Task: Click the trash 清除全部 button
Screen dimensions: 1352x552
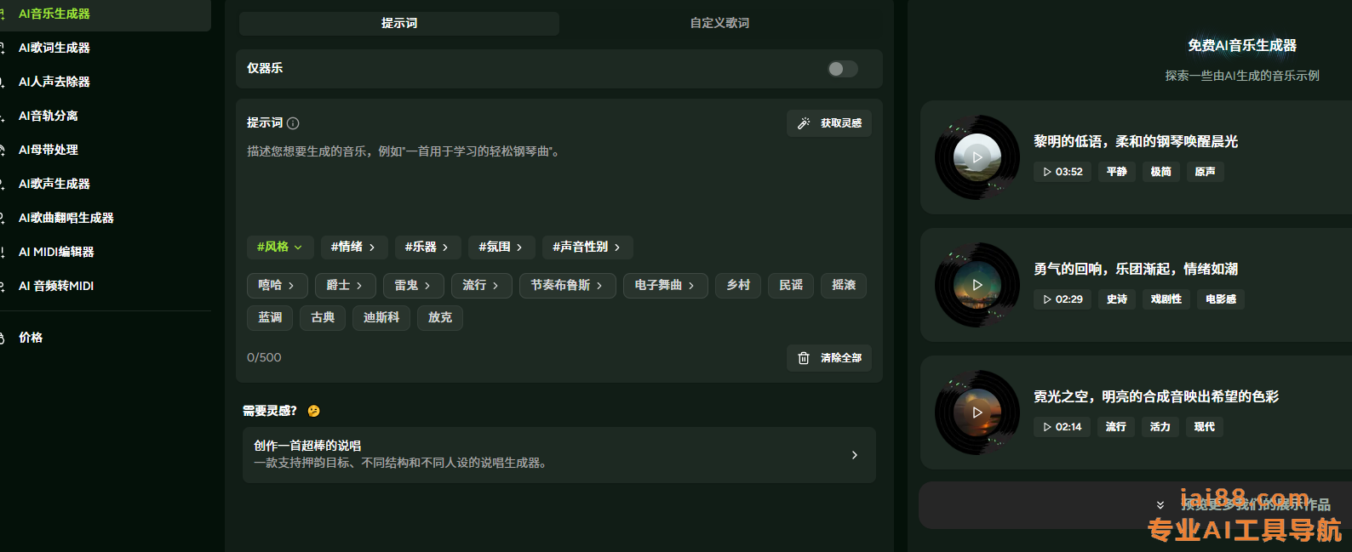Action: coord(828,358)
